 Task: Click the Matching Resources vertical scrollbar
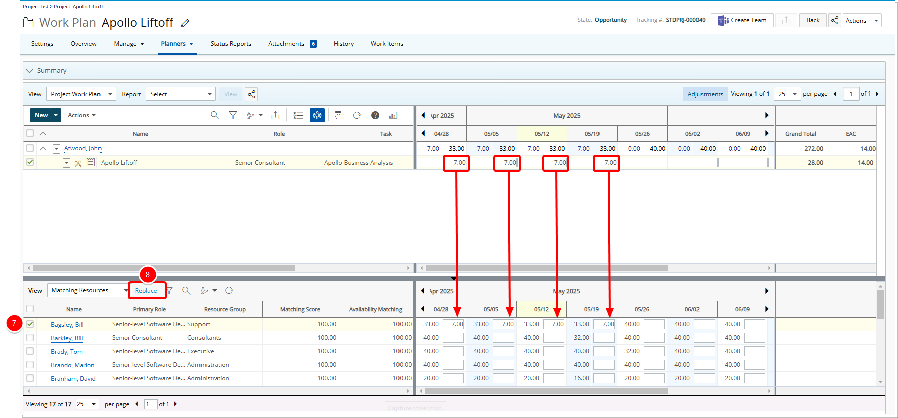880,304
